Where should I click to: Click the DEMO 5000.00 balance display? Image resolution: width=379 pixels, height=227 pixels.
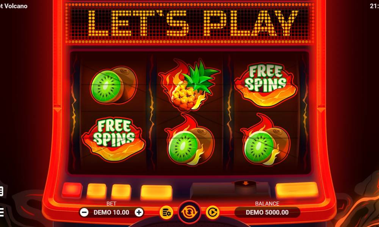tap(267, 213)
